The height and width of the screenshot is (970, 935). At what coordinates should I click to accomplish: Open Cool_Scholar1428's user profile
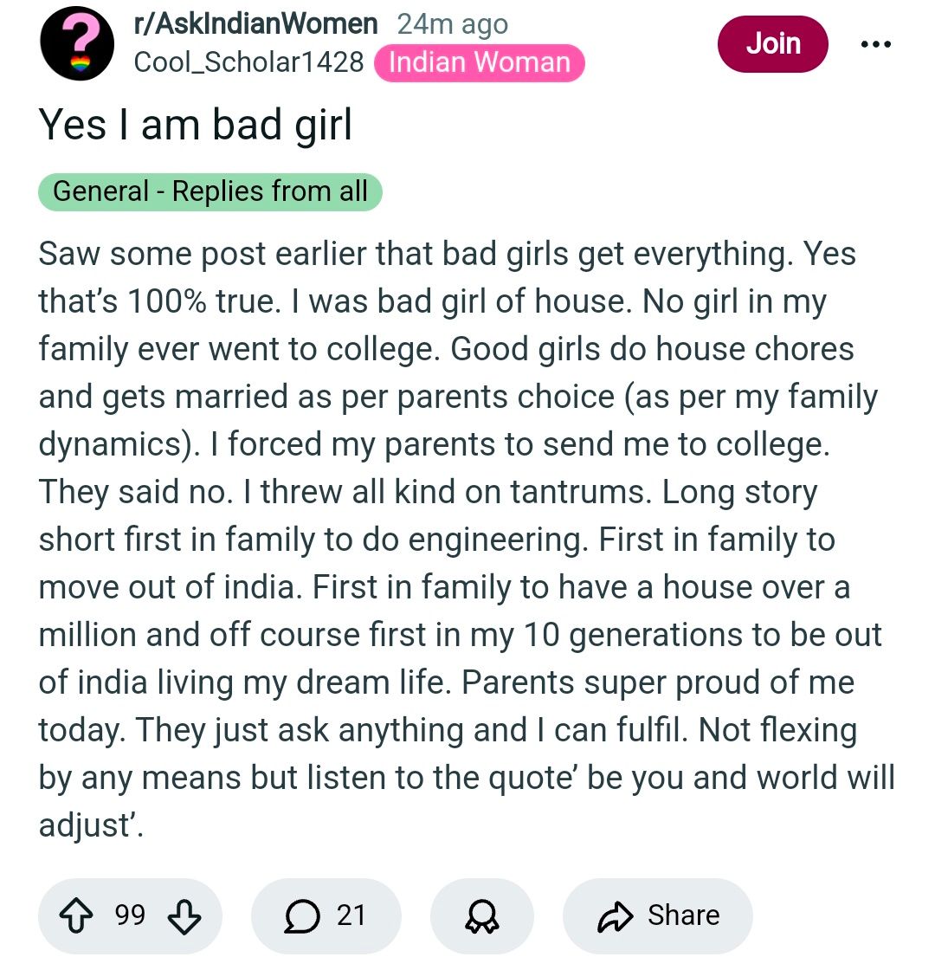point(248,62)
